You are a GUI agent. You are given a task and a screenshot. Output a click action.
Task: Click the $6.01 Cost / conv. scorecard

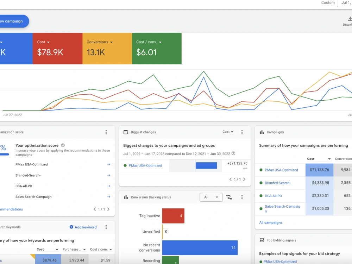157,49
